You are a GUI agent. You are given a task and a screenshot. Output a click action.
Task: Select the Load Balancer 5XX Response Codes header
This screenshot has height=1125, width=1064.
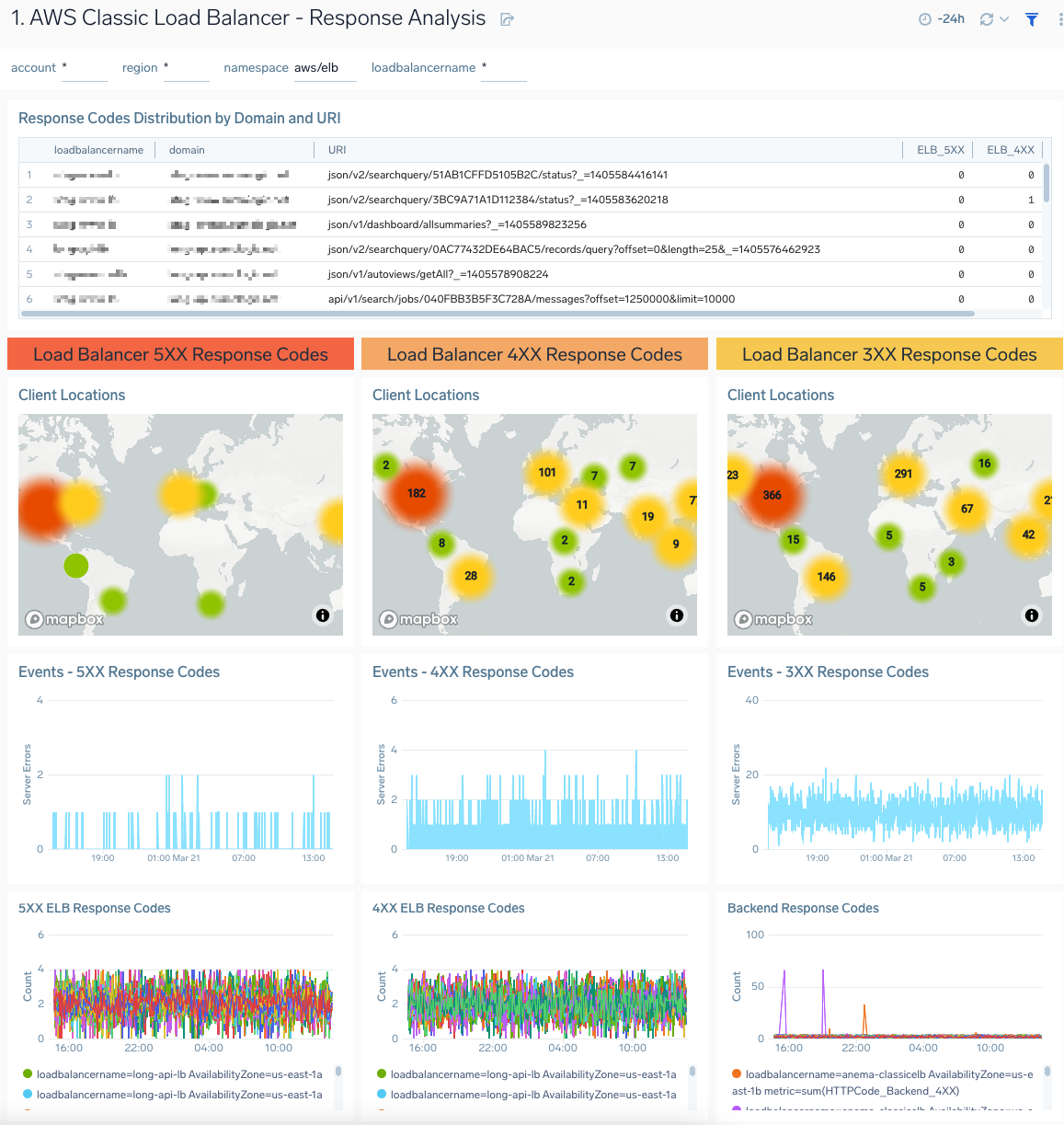180,354
